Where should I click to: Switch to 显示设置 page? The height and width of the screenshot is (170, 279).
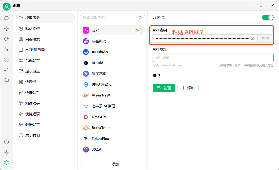pos(45,71)
